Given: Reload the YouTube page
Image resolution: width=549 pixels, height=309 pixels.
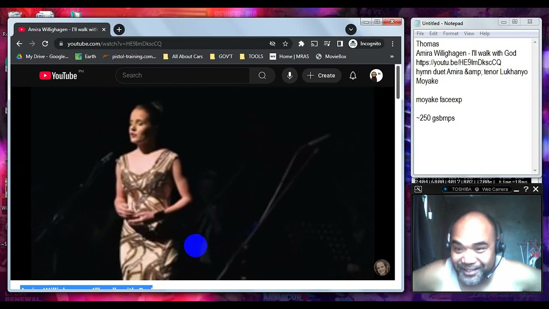Looking at the screenshot, I should tap(45, 43).
